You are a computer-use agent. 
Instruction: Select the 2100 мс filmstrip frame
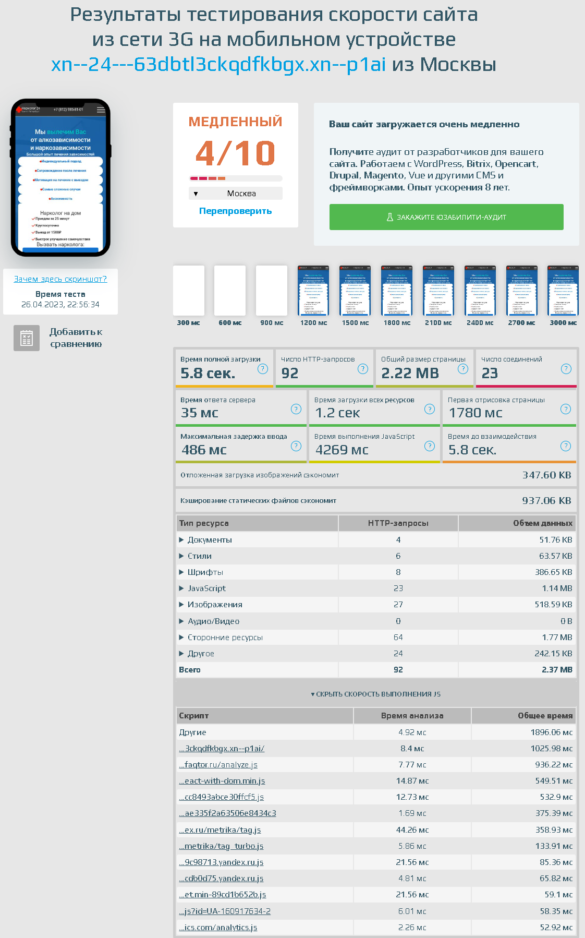(x=438, y=291)
